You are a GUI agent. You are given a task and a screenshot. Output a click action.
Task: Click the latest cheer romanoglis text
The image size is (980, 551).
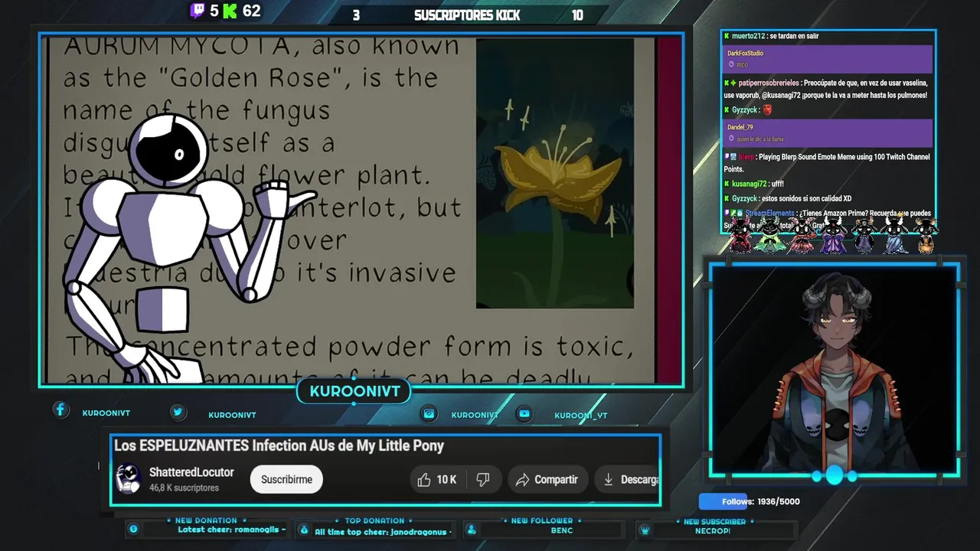click(231, 530)
